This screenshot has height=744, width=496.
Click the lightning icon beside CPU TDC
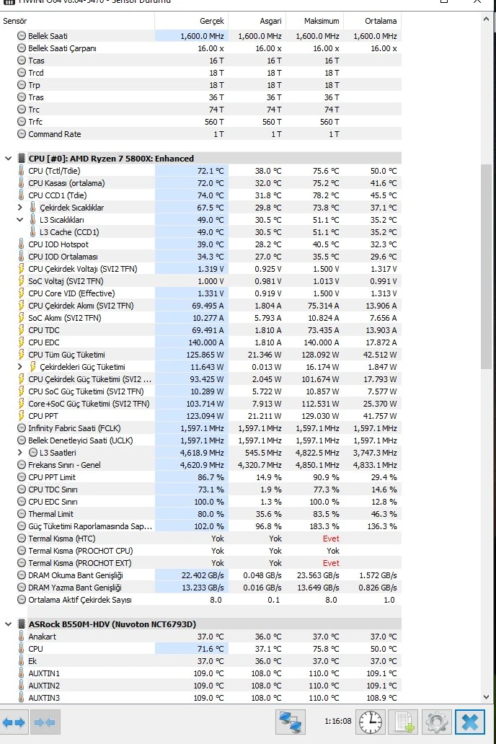click(22, 329)
